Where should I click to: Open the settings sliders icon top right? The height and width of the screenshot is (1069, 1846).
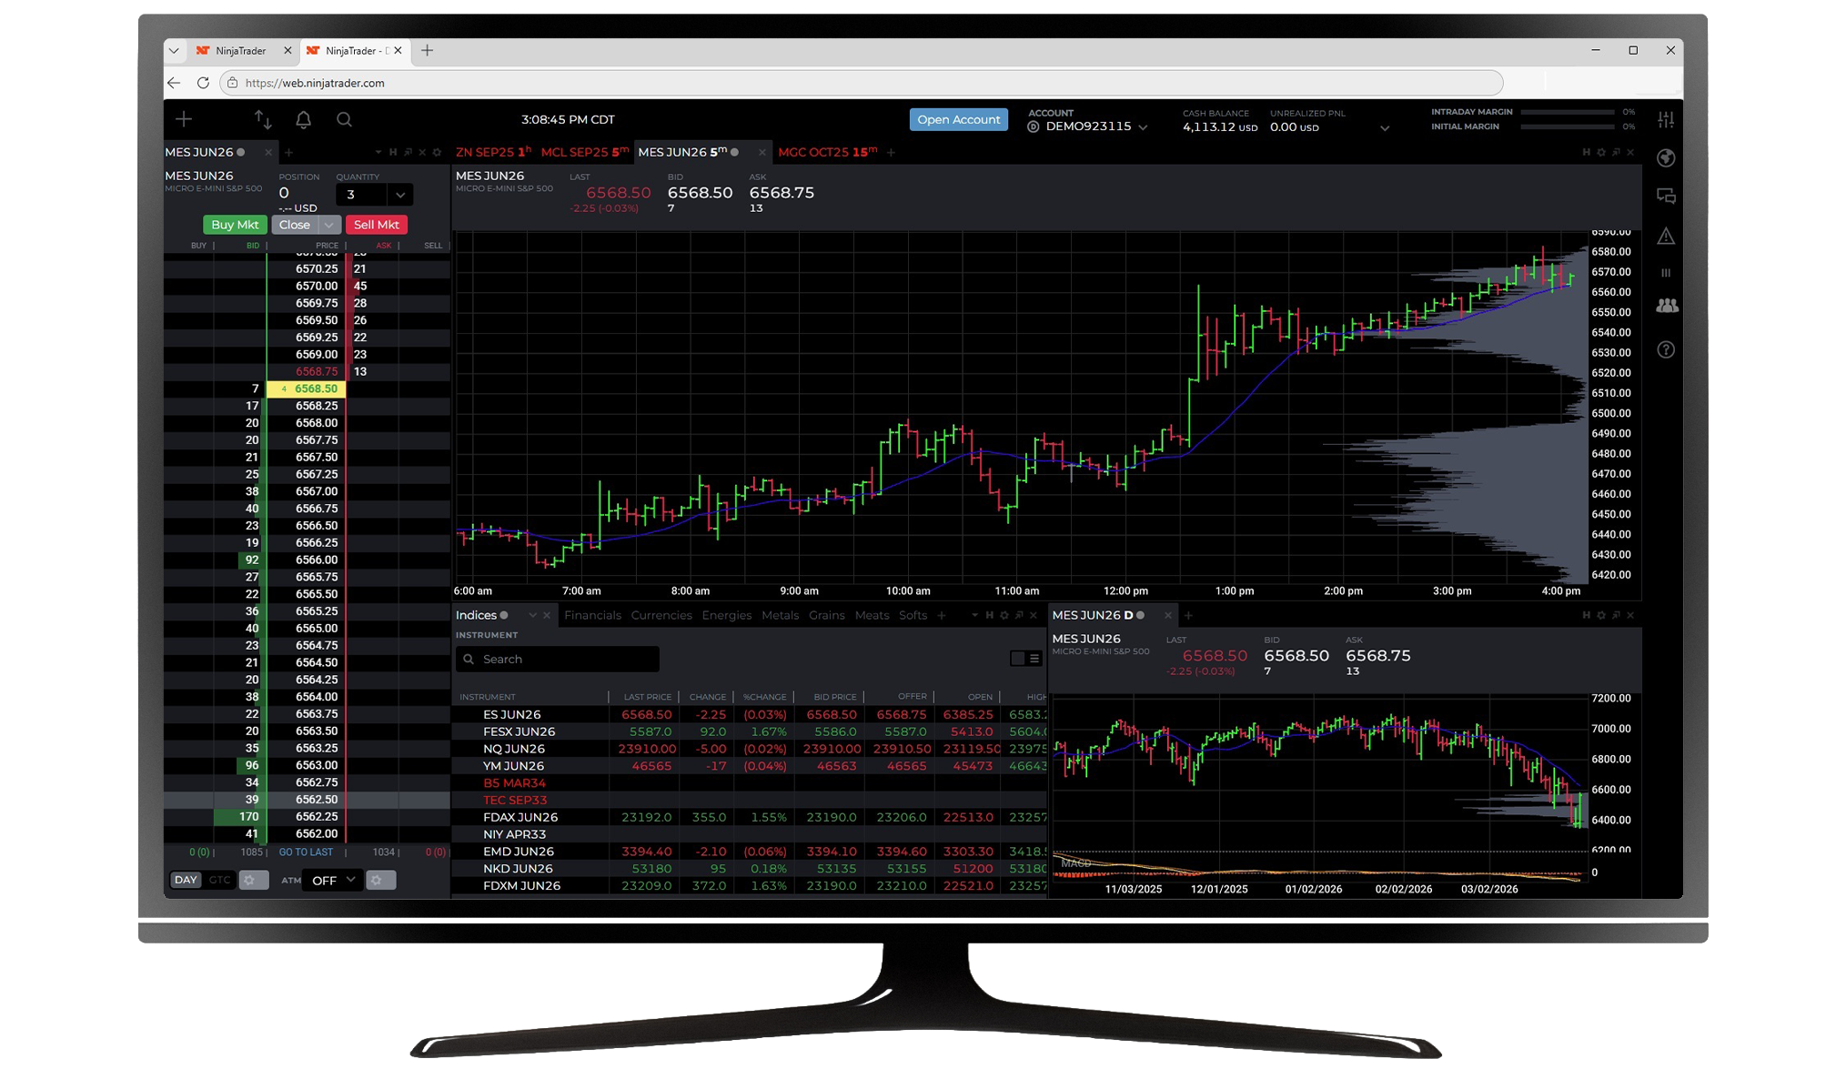click(1666, 119)
